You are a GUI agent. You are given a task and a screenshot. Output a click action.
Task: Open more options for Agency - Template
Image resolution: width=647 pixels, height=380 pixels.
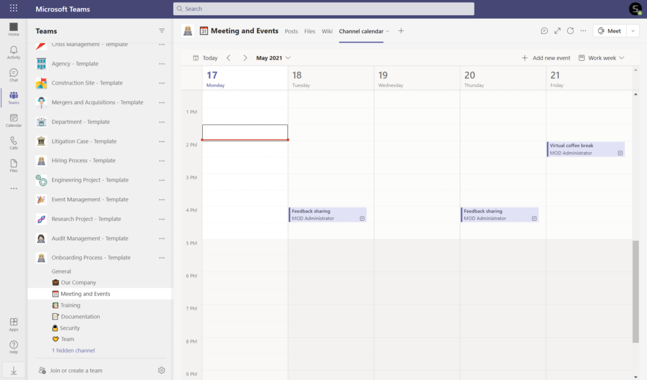162,64
